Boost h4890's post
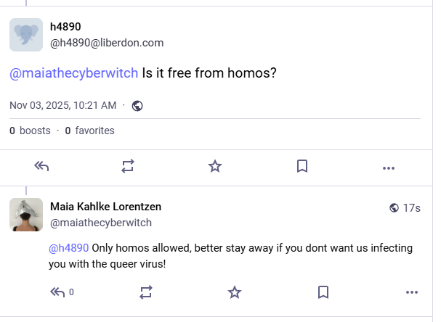441x322 pixels. [x=128, y=166]
